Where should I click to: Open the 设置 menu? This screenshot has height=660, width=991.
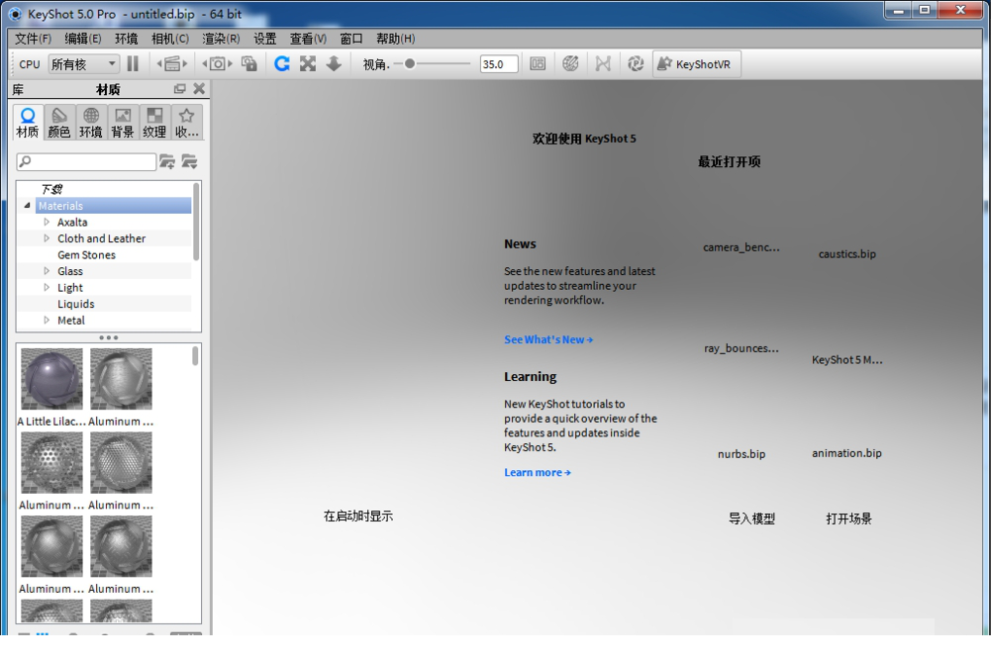(264, 39)
